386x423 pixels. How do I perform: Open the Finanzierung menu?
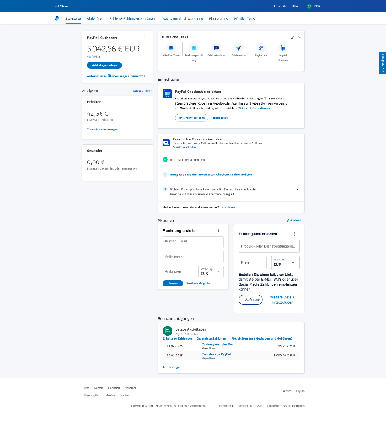click(x=219, y=19)
